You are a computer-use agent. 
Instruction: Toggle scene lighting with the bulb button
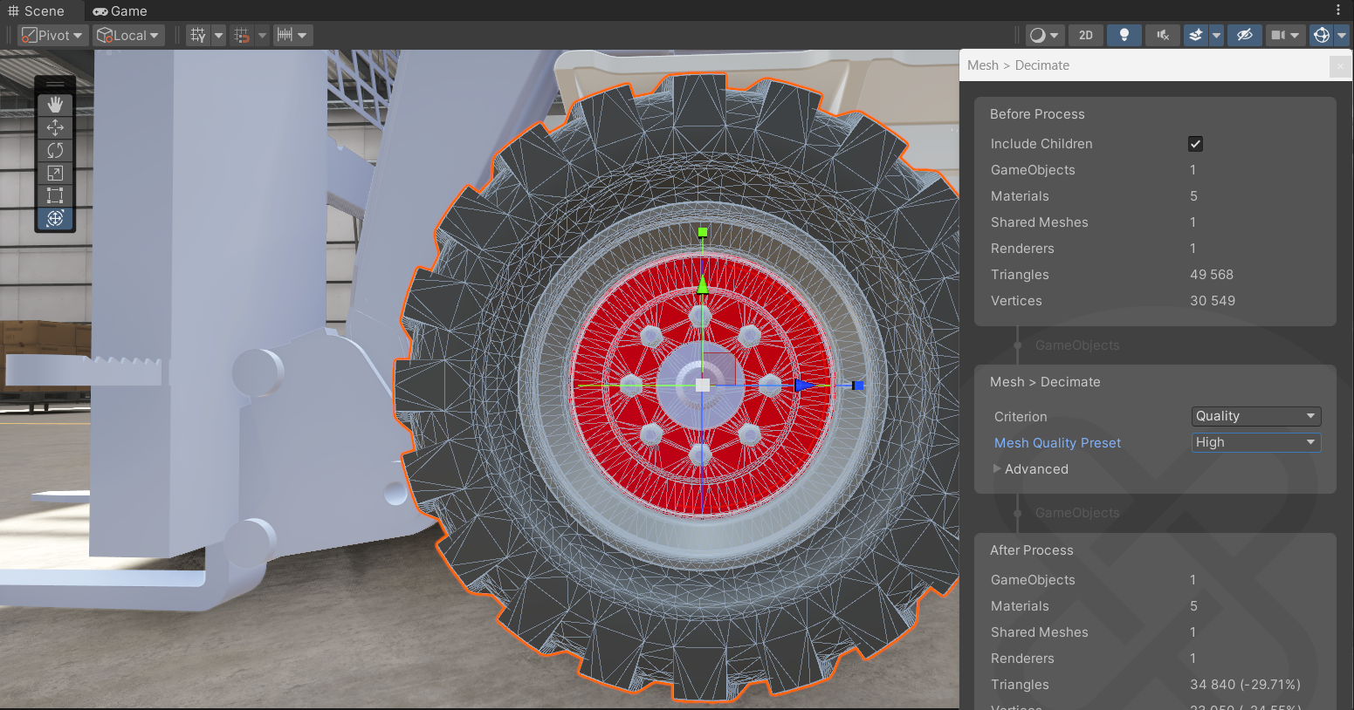tap(1124, 35)
